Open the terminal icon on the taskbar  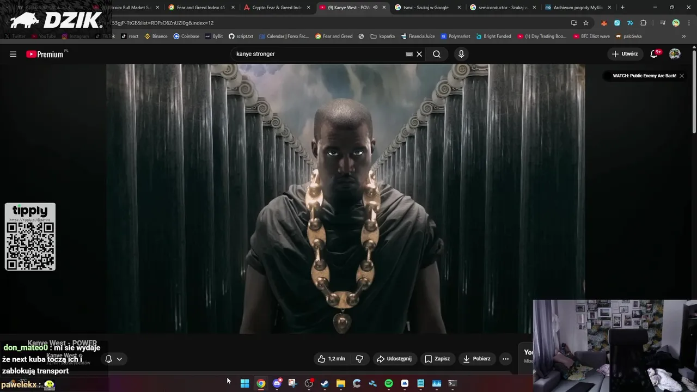tap(452, 383)
